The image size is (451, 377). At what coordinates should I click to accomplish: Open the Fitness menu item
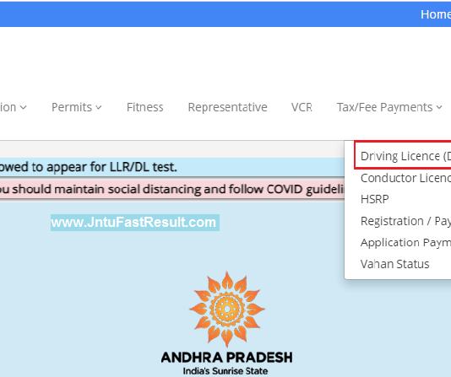click(x=145, y=107)
